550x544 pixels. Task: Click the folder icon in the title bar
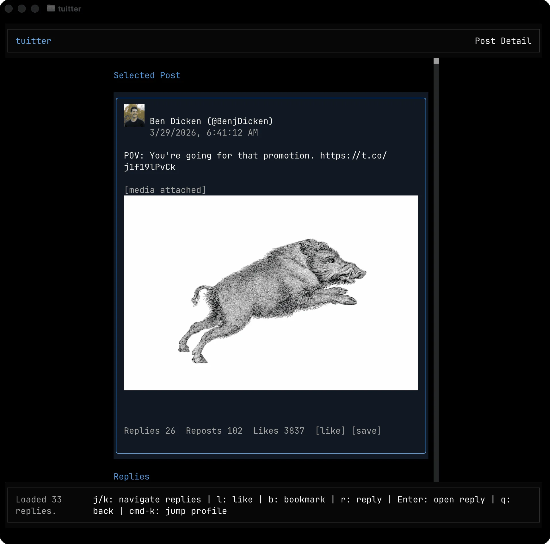coord(51,8)
